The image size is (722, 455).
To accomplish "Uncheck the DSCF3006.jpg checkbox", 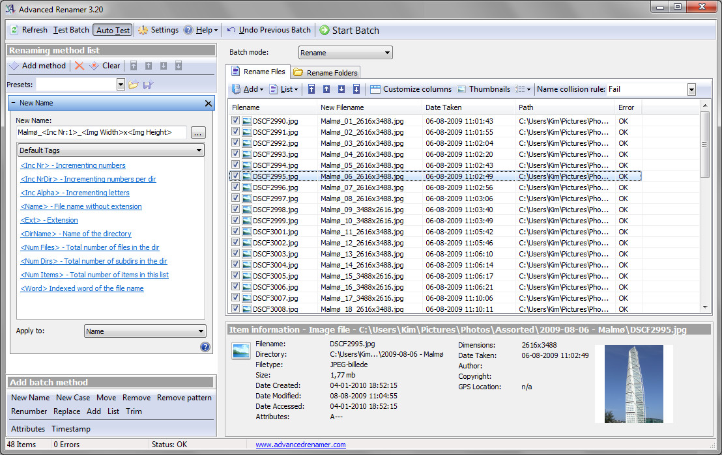I will coord(235,286).
